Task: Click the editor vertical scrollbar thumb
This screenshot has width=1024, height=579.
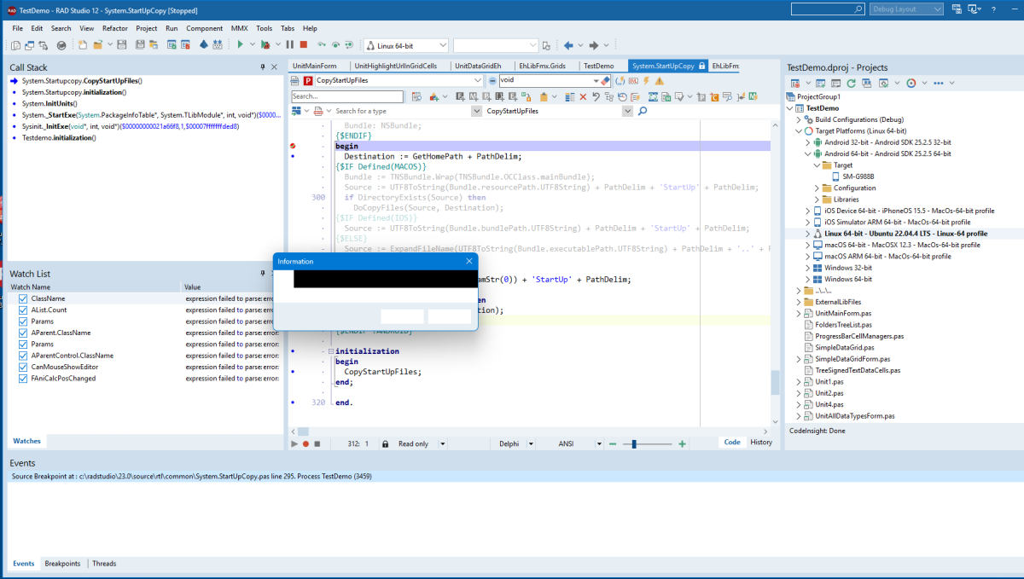Action: tap(776, 383)
